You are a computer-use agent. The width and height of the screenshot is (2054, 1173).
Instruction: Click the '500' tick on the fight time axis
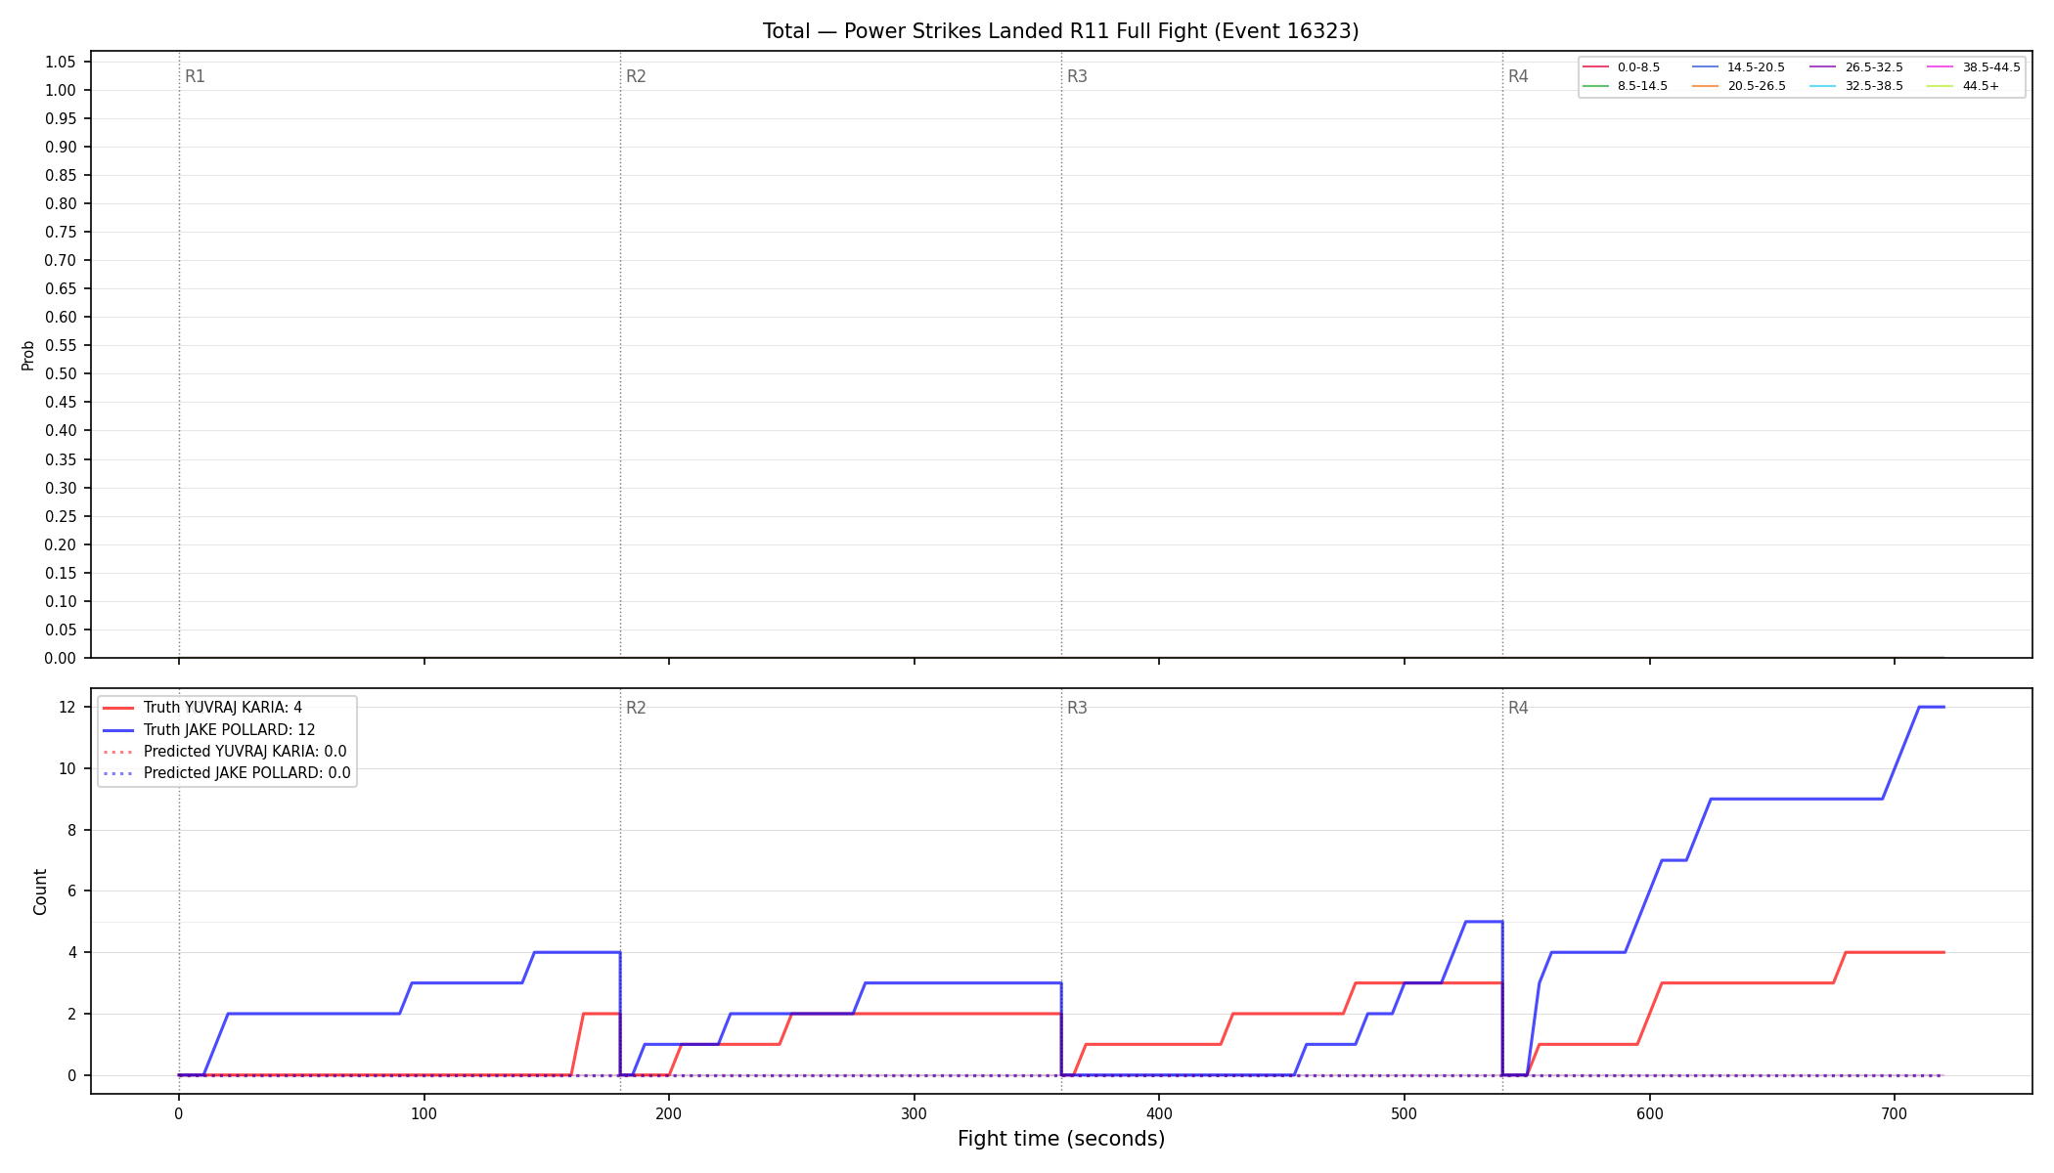click(x=1405, y=1113)
